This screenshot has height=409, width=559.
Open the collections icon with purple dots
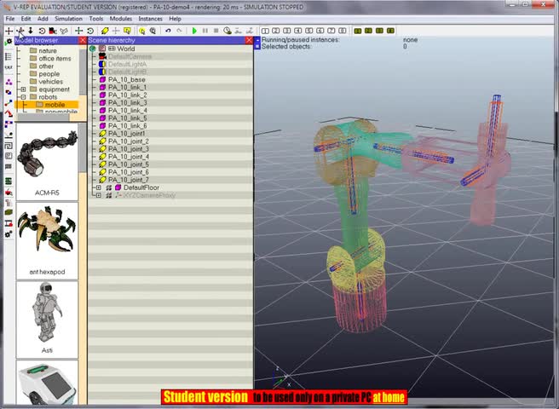9,82
